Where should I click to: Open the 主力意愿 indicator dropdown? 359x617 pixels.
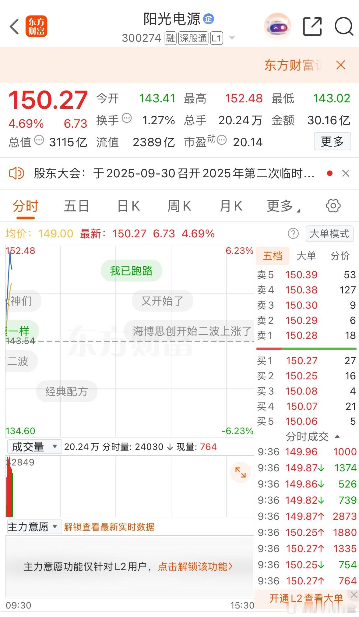34,527
